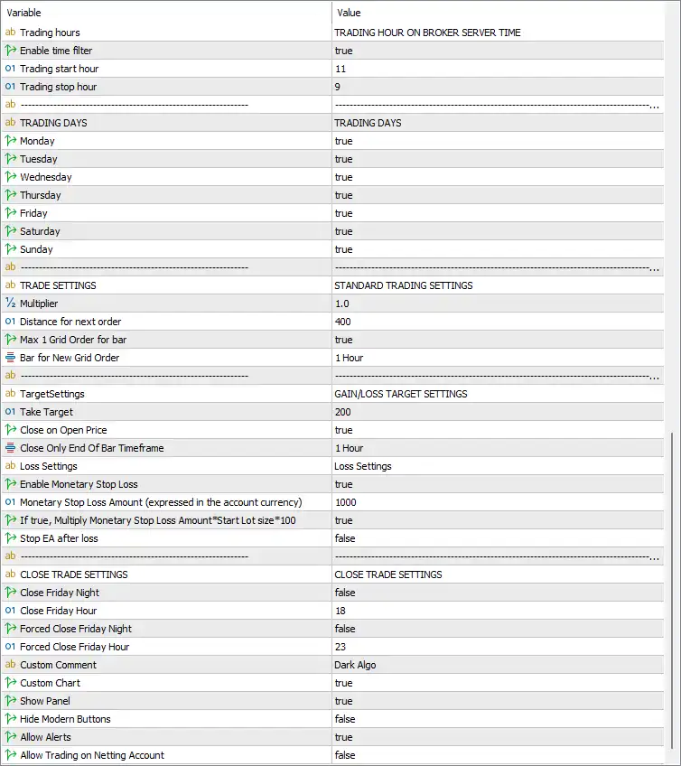Image resolution: width=681 pixels, height=766 pixels.
Task: Click the boolean icon beside Stop EA after loss
Action: (10, 538)
